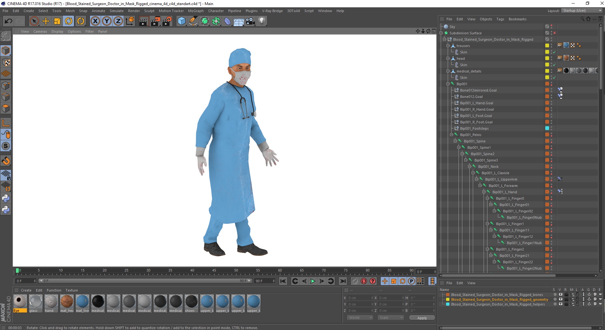The width and height of the screenshot is (605, 330).
Task: Toggle the Snap S icon
Action: coord(6,146)
